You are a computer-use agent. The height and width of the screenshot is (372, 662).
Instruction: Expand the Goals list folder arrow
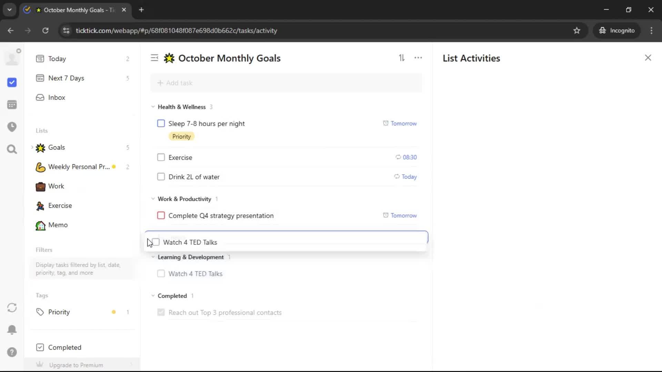coord(32,147)
